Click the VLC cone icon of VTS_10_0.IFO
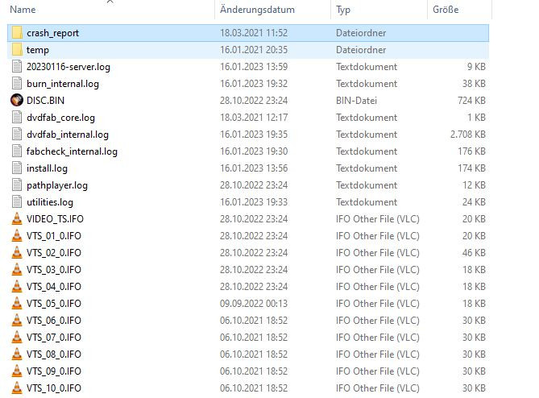 pos(17,388)
